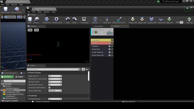Select the FantasyDungeon folder
The width and height of the screenshot is (194, 109).
click(12, 88)
